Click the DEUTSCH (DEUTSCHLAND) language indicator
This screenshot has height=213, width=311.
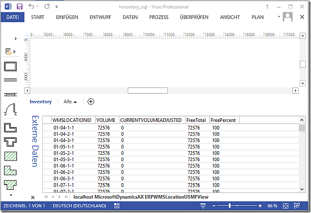79,206
